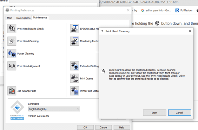
Task: Switch to the More Options tab
Action: (x=23, y=18)
